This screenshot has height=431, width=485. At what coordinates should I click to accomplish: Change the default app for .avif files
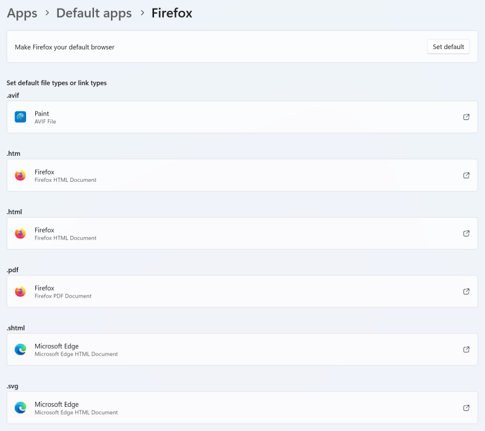pyautogui.click(x=242, y=117)
